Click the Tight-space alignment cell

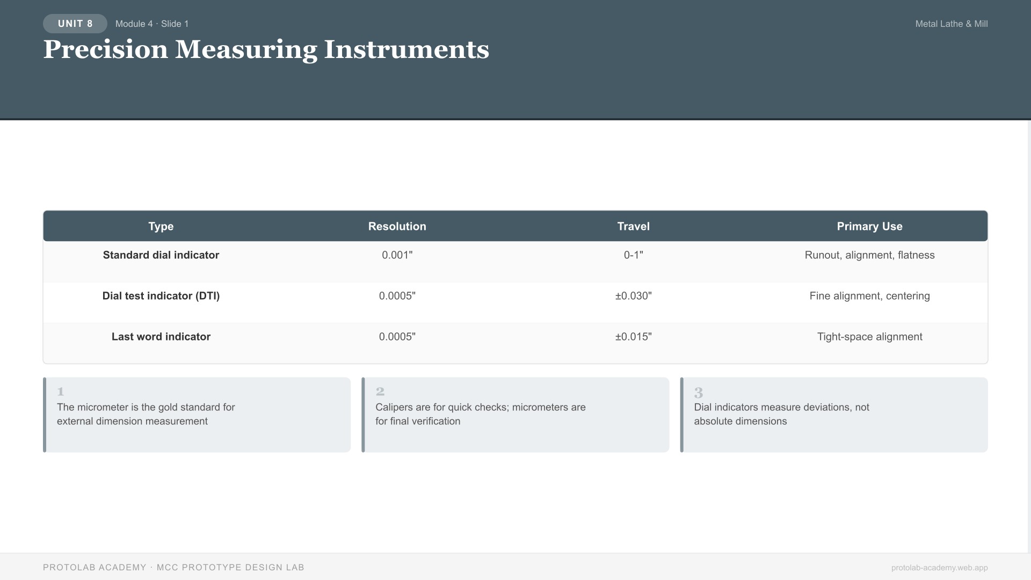(x=869, y=337)
